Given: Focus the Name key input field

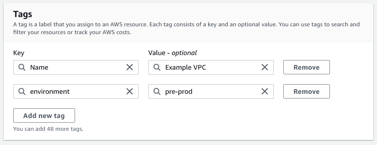Looking at the screenshot, I should point(75,67).
